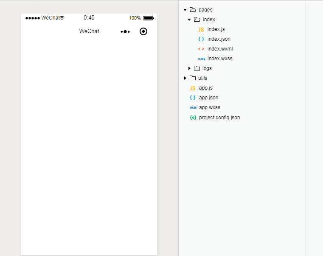The height and width of the screenshot is (256, 323).
Task: Click the braces icon beside app.json
Action: 193,98
